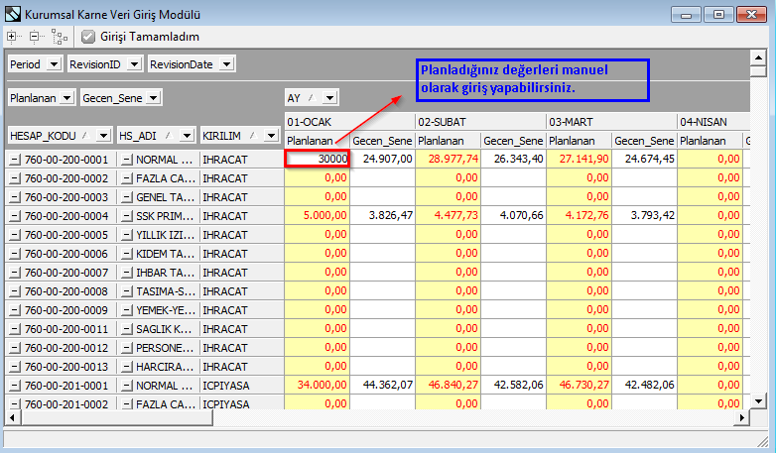Collapse the KIDEM TA... name node

pos(127,254)
